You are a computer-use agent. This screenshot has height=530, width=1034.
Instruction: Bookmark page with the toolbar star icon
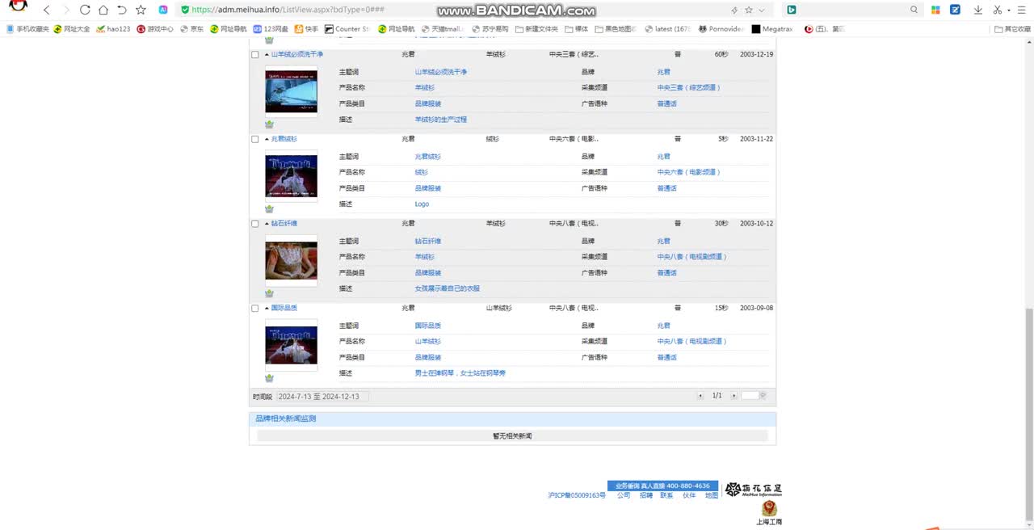pos(141,10)
